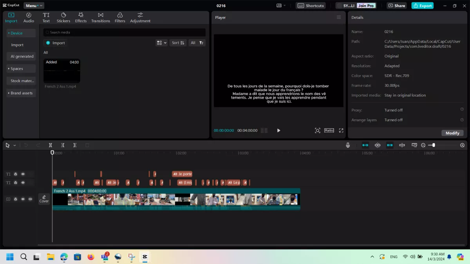The height and width of the screenshot is (264, 470).
Task: Click the Export button
Action: point(422,6)
